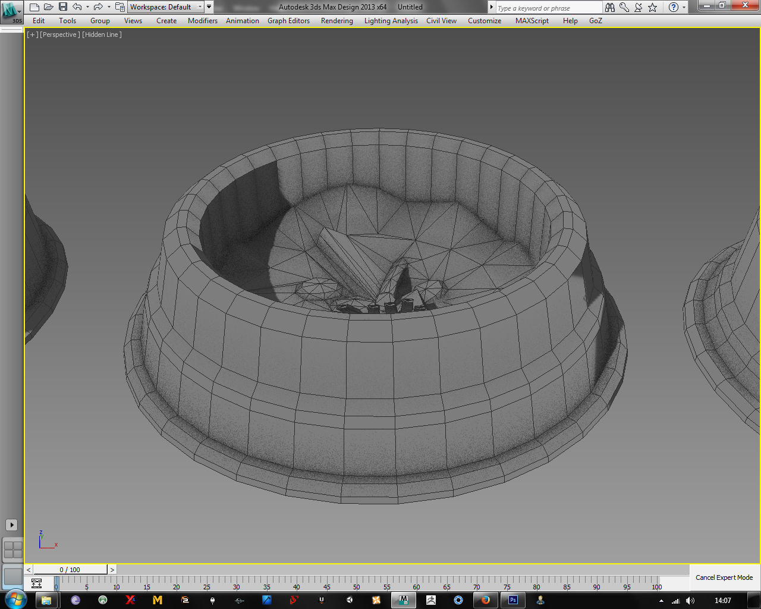Click the 0 / 100 time slider
This screenshot has width=761, height=609.
pyautogui.click(x=70, y=570)
